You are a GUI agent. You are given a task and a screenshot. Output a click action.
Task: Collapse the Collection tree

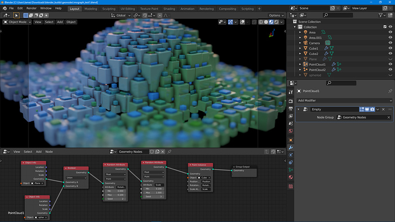(x=295, y=27)
